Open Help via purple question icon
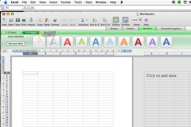191x127 pixels. tap(146, 20)
